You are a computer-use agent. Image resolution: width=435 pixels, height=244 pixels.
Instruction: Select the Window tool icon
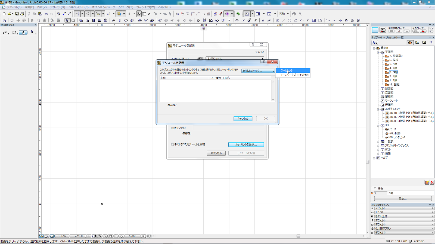100,20
